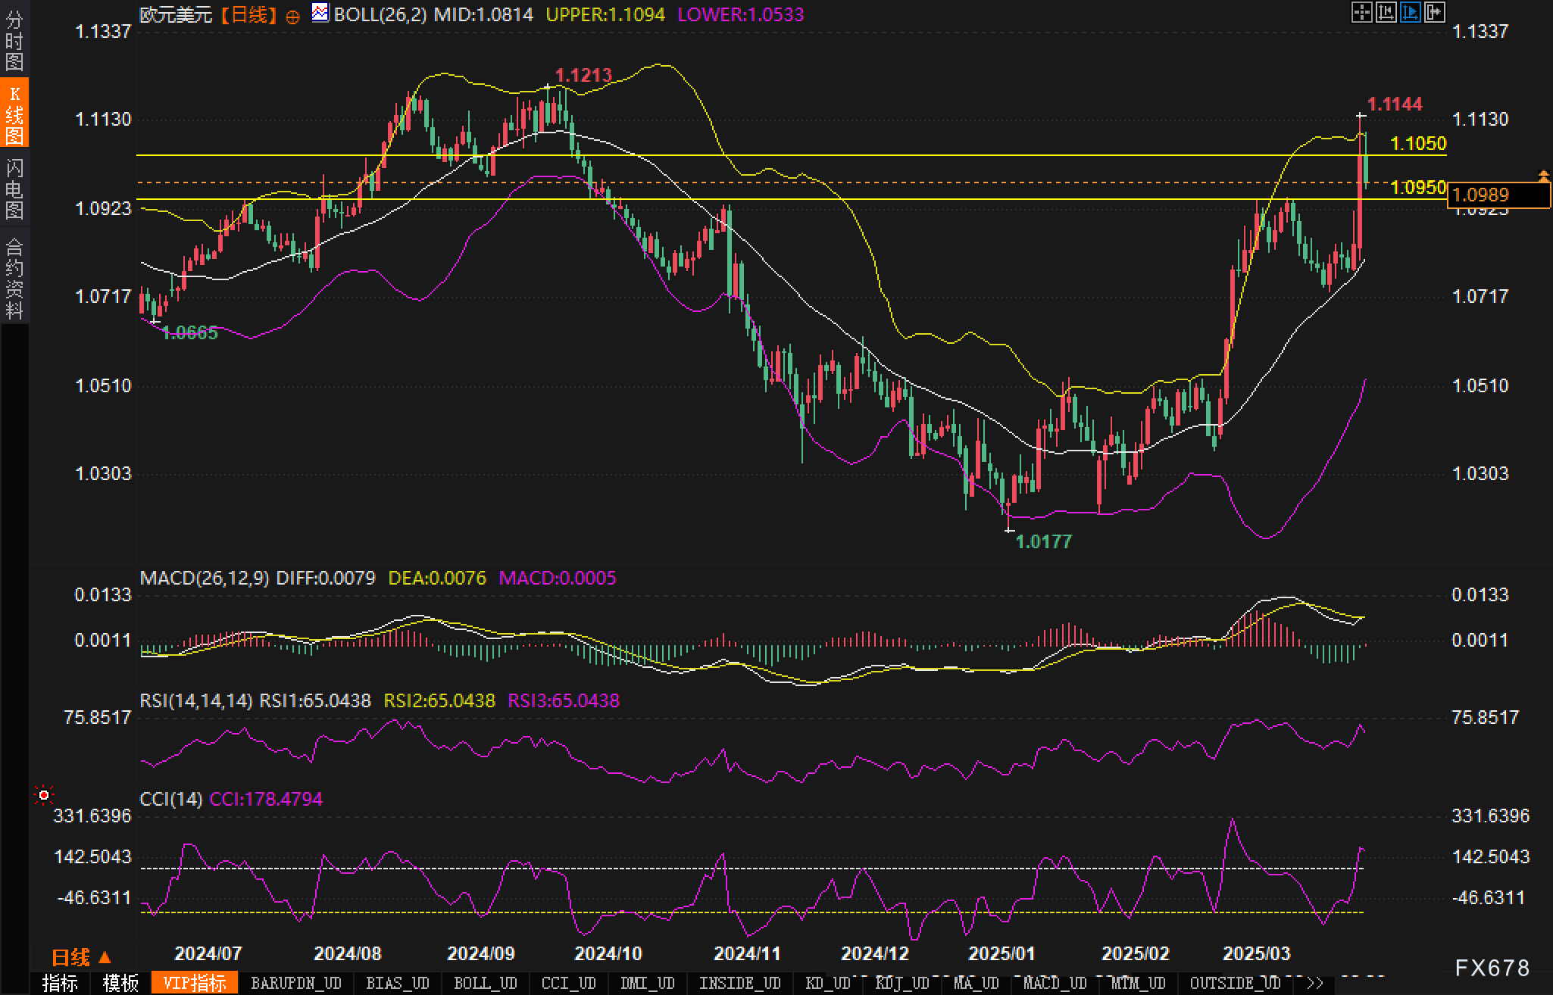Switch to 分时图 side tab
The height and width of the screenshot is (995, 1553).
click(x=14, y=40)
